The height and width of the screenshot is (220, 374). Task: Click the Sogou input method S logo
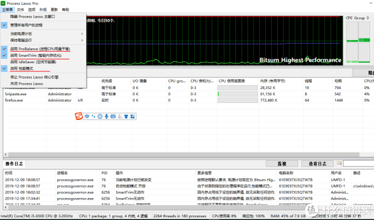pyautogui.click(x=79, y=116)
